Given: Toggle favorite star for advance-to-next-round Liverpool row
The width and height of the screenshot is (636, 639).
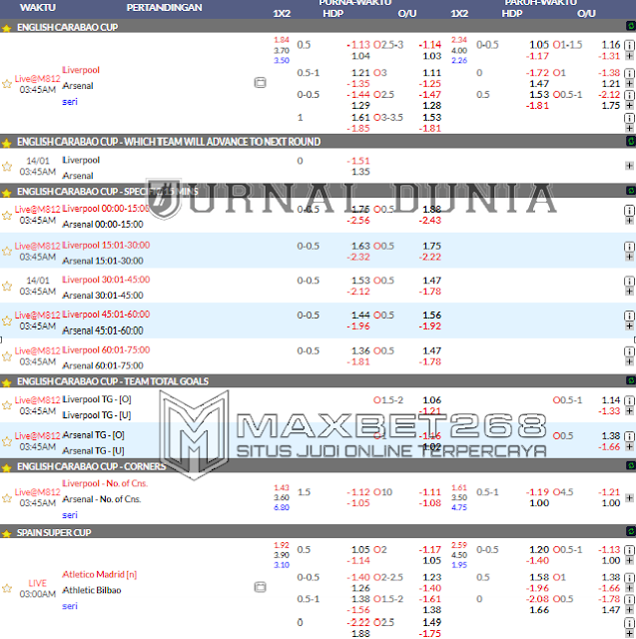Looking at the screenshot, I should pyautogui.click(x=7, y=167).
